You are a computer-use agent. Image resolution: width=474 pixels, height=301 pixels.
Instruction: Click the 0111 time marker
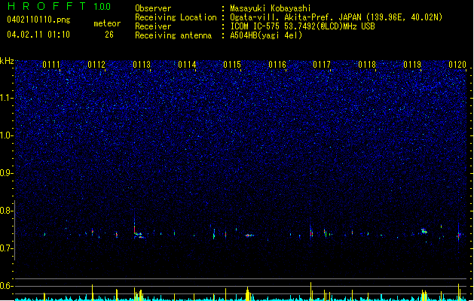click(51, 65)
